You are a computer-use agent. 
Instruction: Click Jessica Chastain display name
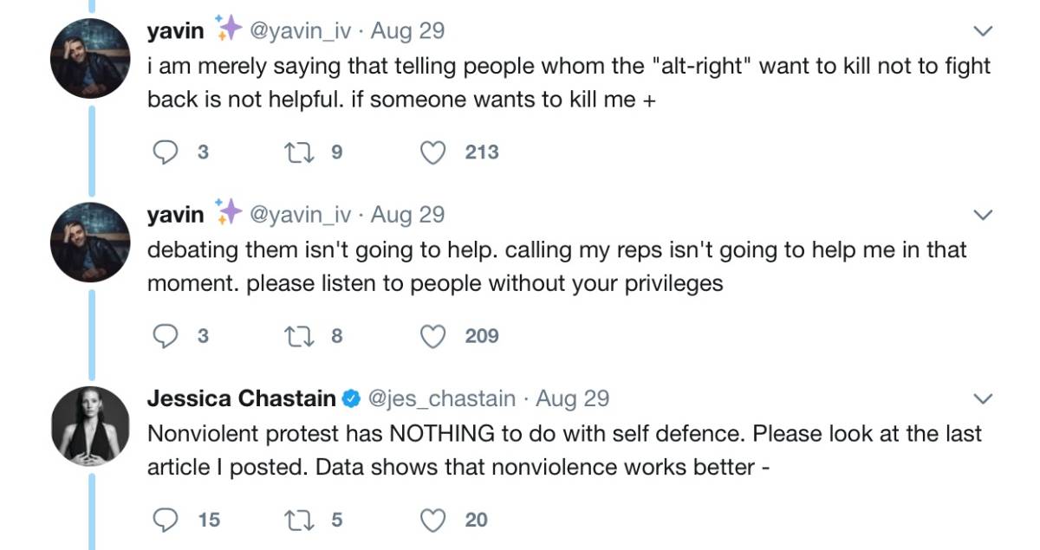coord(241,398)
